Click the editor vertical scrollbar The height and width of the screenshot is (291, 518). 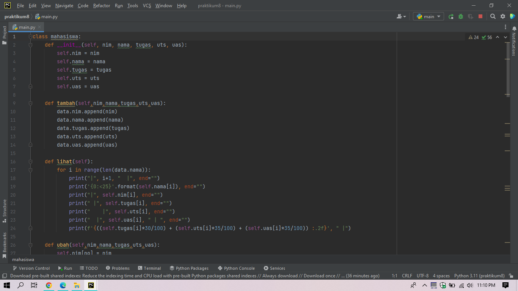coord(508,68)
